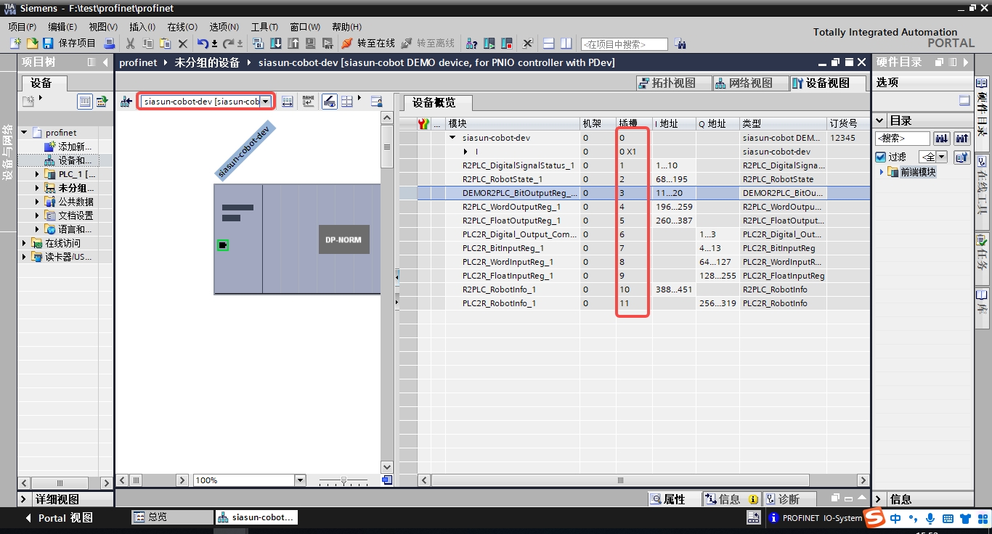The width and height of the screenshot is (992, 534).
Task: Expand the 详细视图 details view panel
Action: click(x=24, y=499)
